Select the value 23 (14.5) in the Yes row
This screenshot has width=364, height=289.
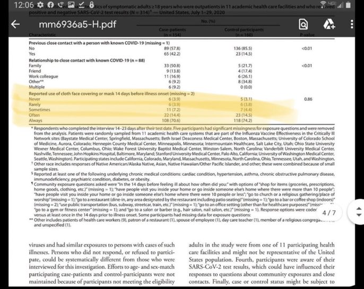[244, 54]
